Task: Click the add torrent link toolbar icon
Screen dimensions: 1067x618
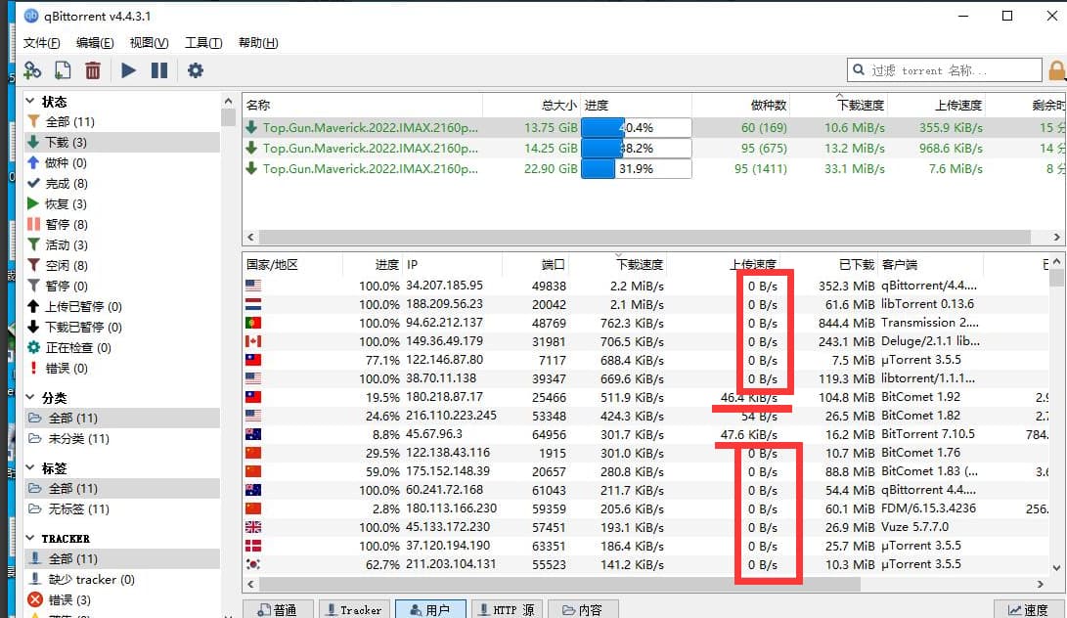Action: click(32, 70)
